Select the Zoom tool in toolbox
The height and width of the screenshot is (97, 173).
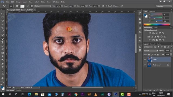click(x=2, y=82)
